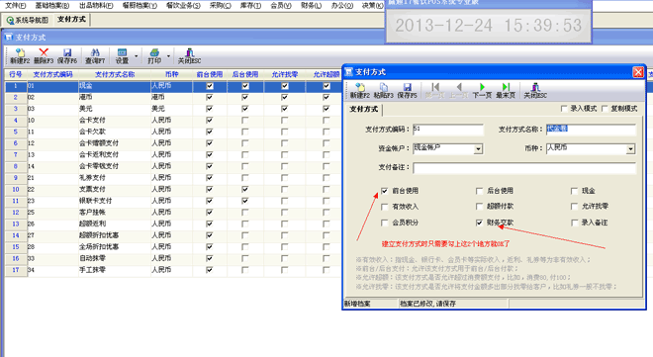Screen dimensions: 653x357
Task: Sort by the 支付方式编码 column header
Action: pyautogui.click(x=52, y=74)
